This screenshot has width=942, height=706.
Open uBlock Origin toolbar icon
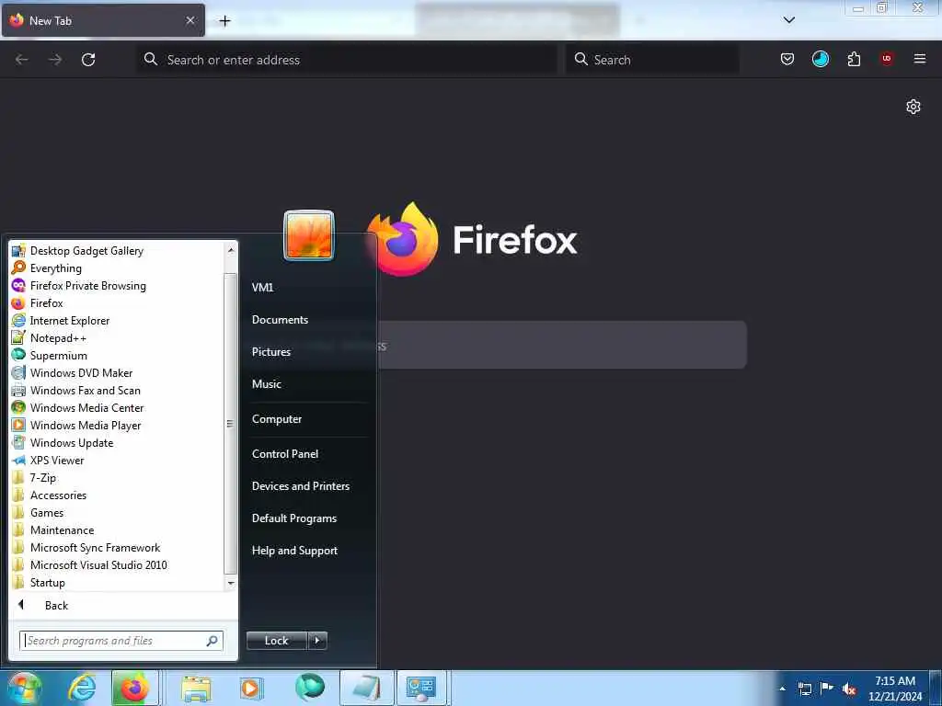[x=887, y=59]
